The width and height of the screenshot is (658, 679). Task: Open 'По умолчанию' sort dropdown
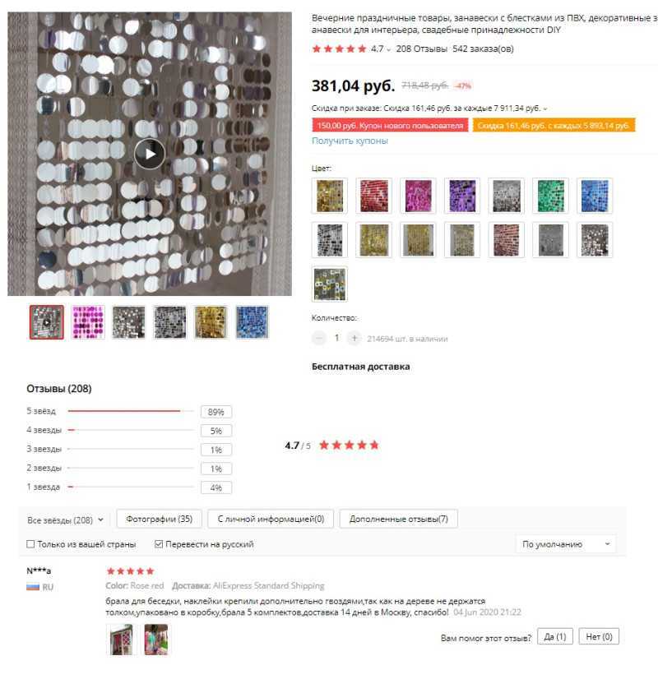[566, 544]
